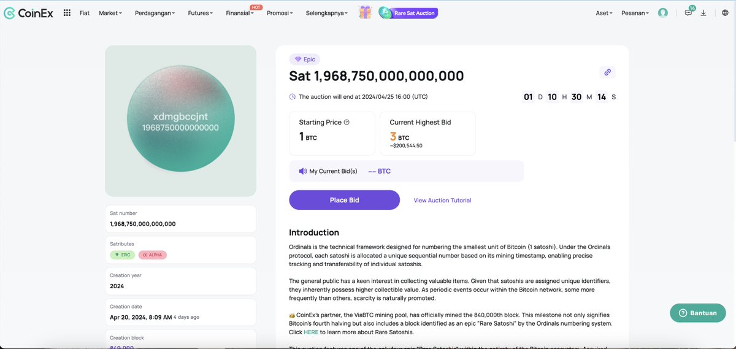
Task: Open the View Auction Tutorial link
Action: coord(442,201)
